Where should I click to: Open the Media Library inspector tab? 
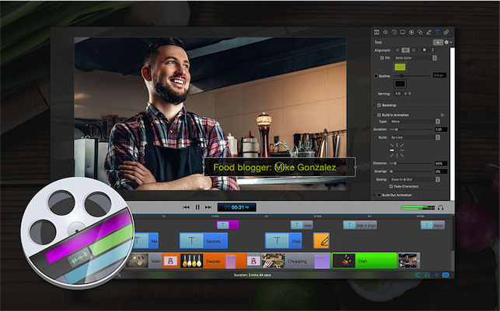pos(446,32)
